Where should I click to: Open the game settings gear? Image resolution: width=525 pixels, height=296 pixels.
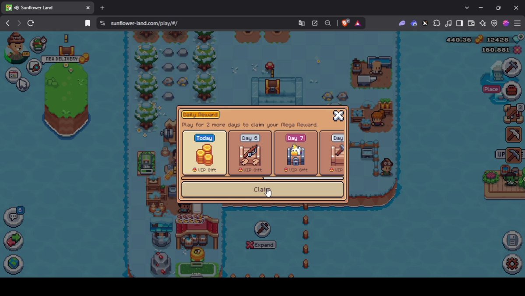[x=512, y=264]
